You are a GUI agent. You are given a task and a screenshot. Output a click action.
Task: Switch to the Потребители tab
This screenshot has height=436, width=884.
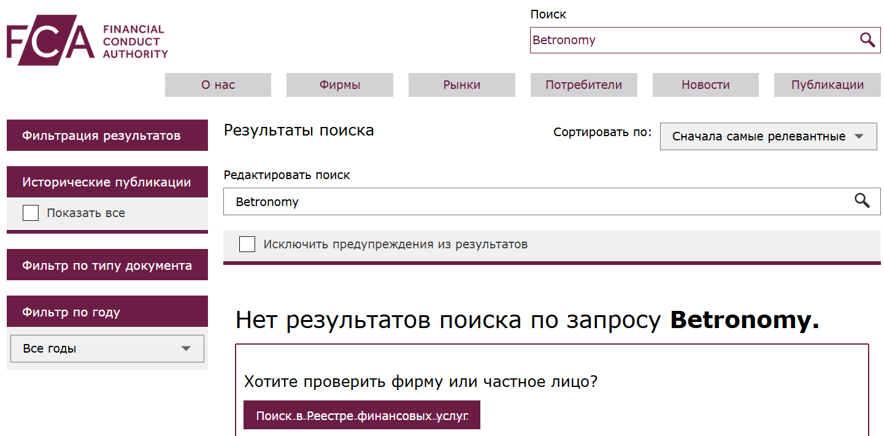[x=583, y=85]
